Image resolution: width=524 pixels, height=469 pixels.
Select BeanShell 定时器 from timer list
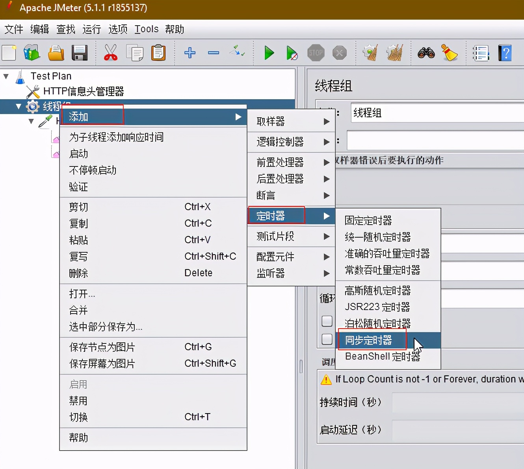point(388,356)
